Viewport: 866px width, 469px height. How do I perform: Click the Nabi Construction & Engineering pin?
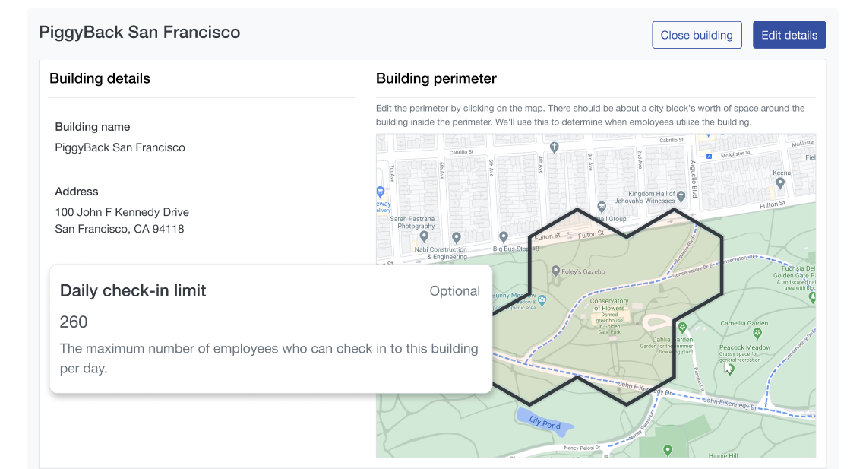(456, 237)
